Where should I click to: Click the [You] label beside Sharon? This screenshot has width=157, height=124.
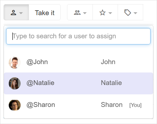coord(135,105)
